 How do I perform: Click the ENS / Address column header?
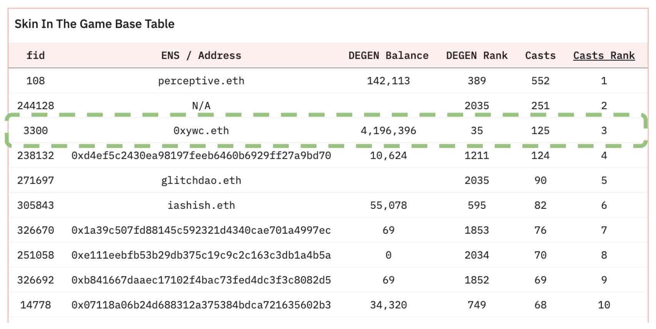[201, 56]
